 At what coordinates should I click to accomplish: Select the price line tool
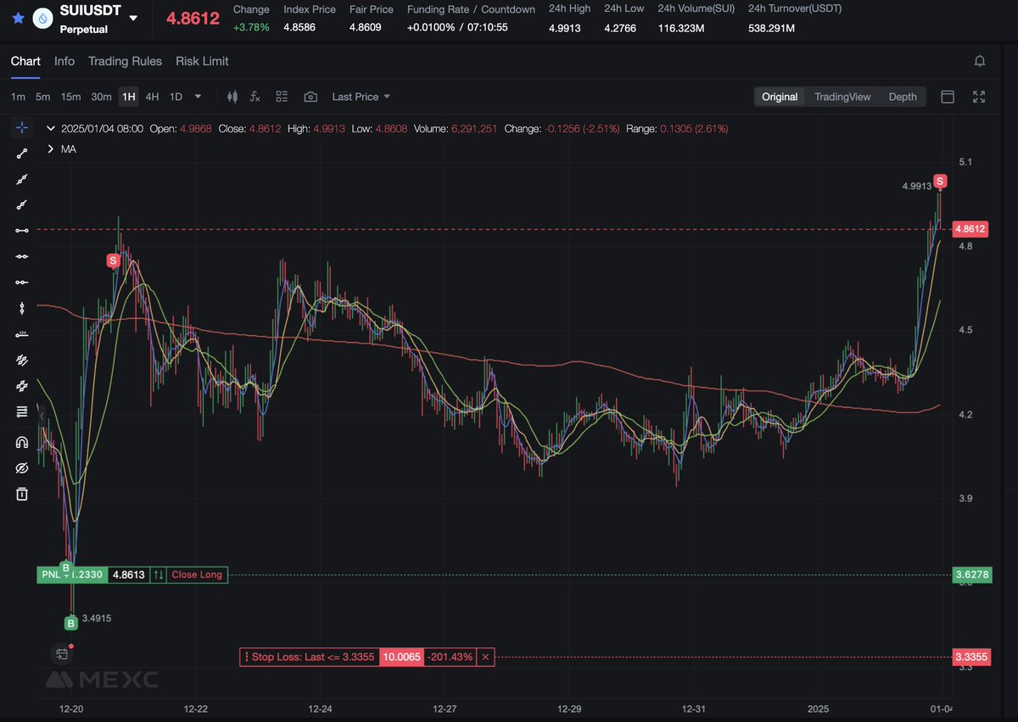[x=22, y=334]
